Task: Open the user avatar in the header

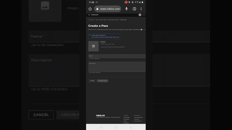Action: point(140,15)
